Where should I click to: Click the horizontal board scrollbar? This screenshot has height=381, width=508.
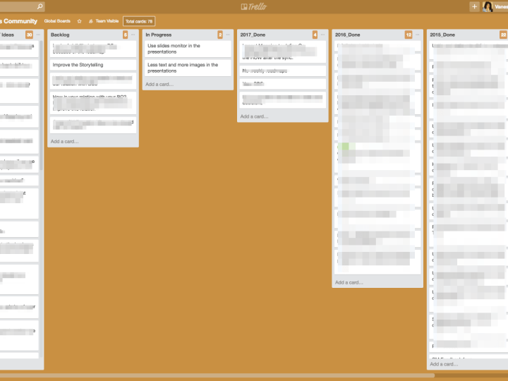click(212, 375)
